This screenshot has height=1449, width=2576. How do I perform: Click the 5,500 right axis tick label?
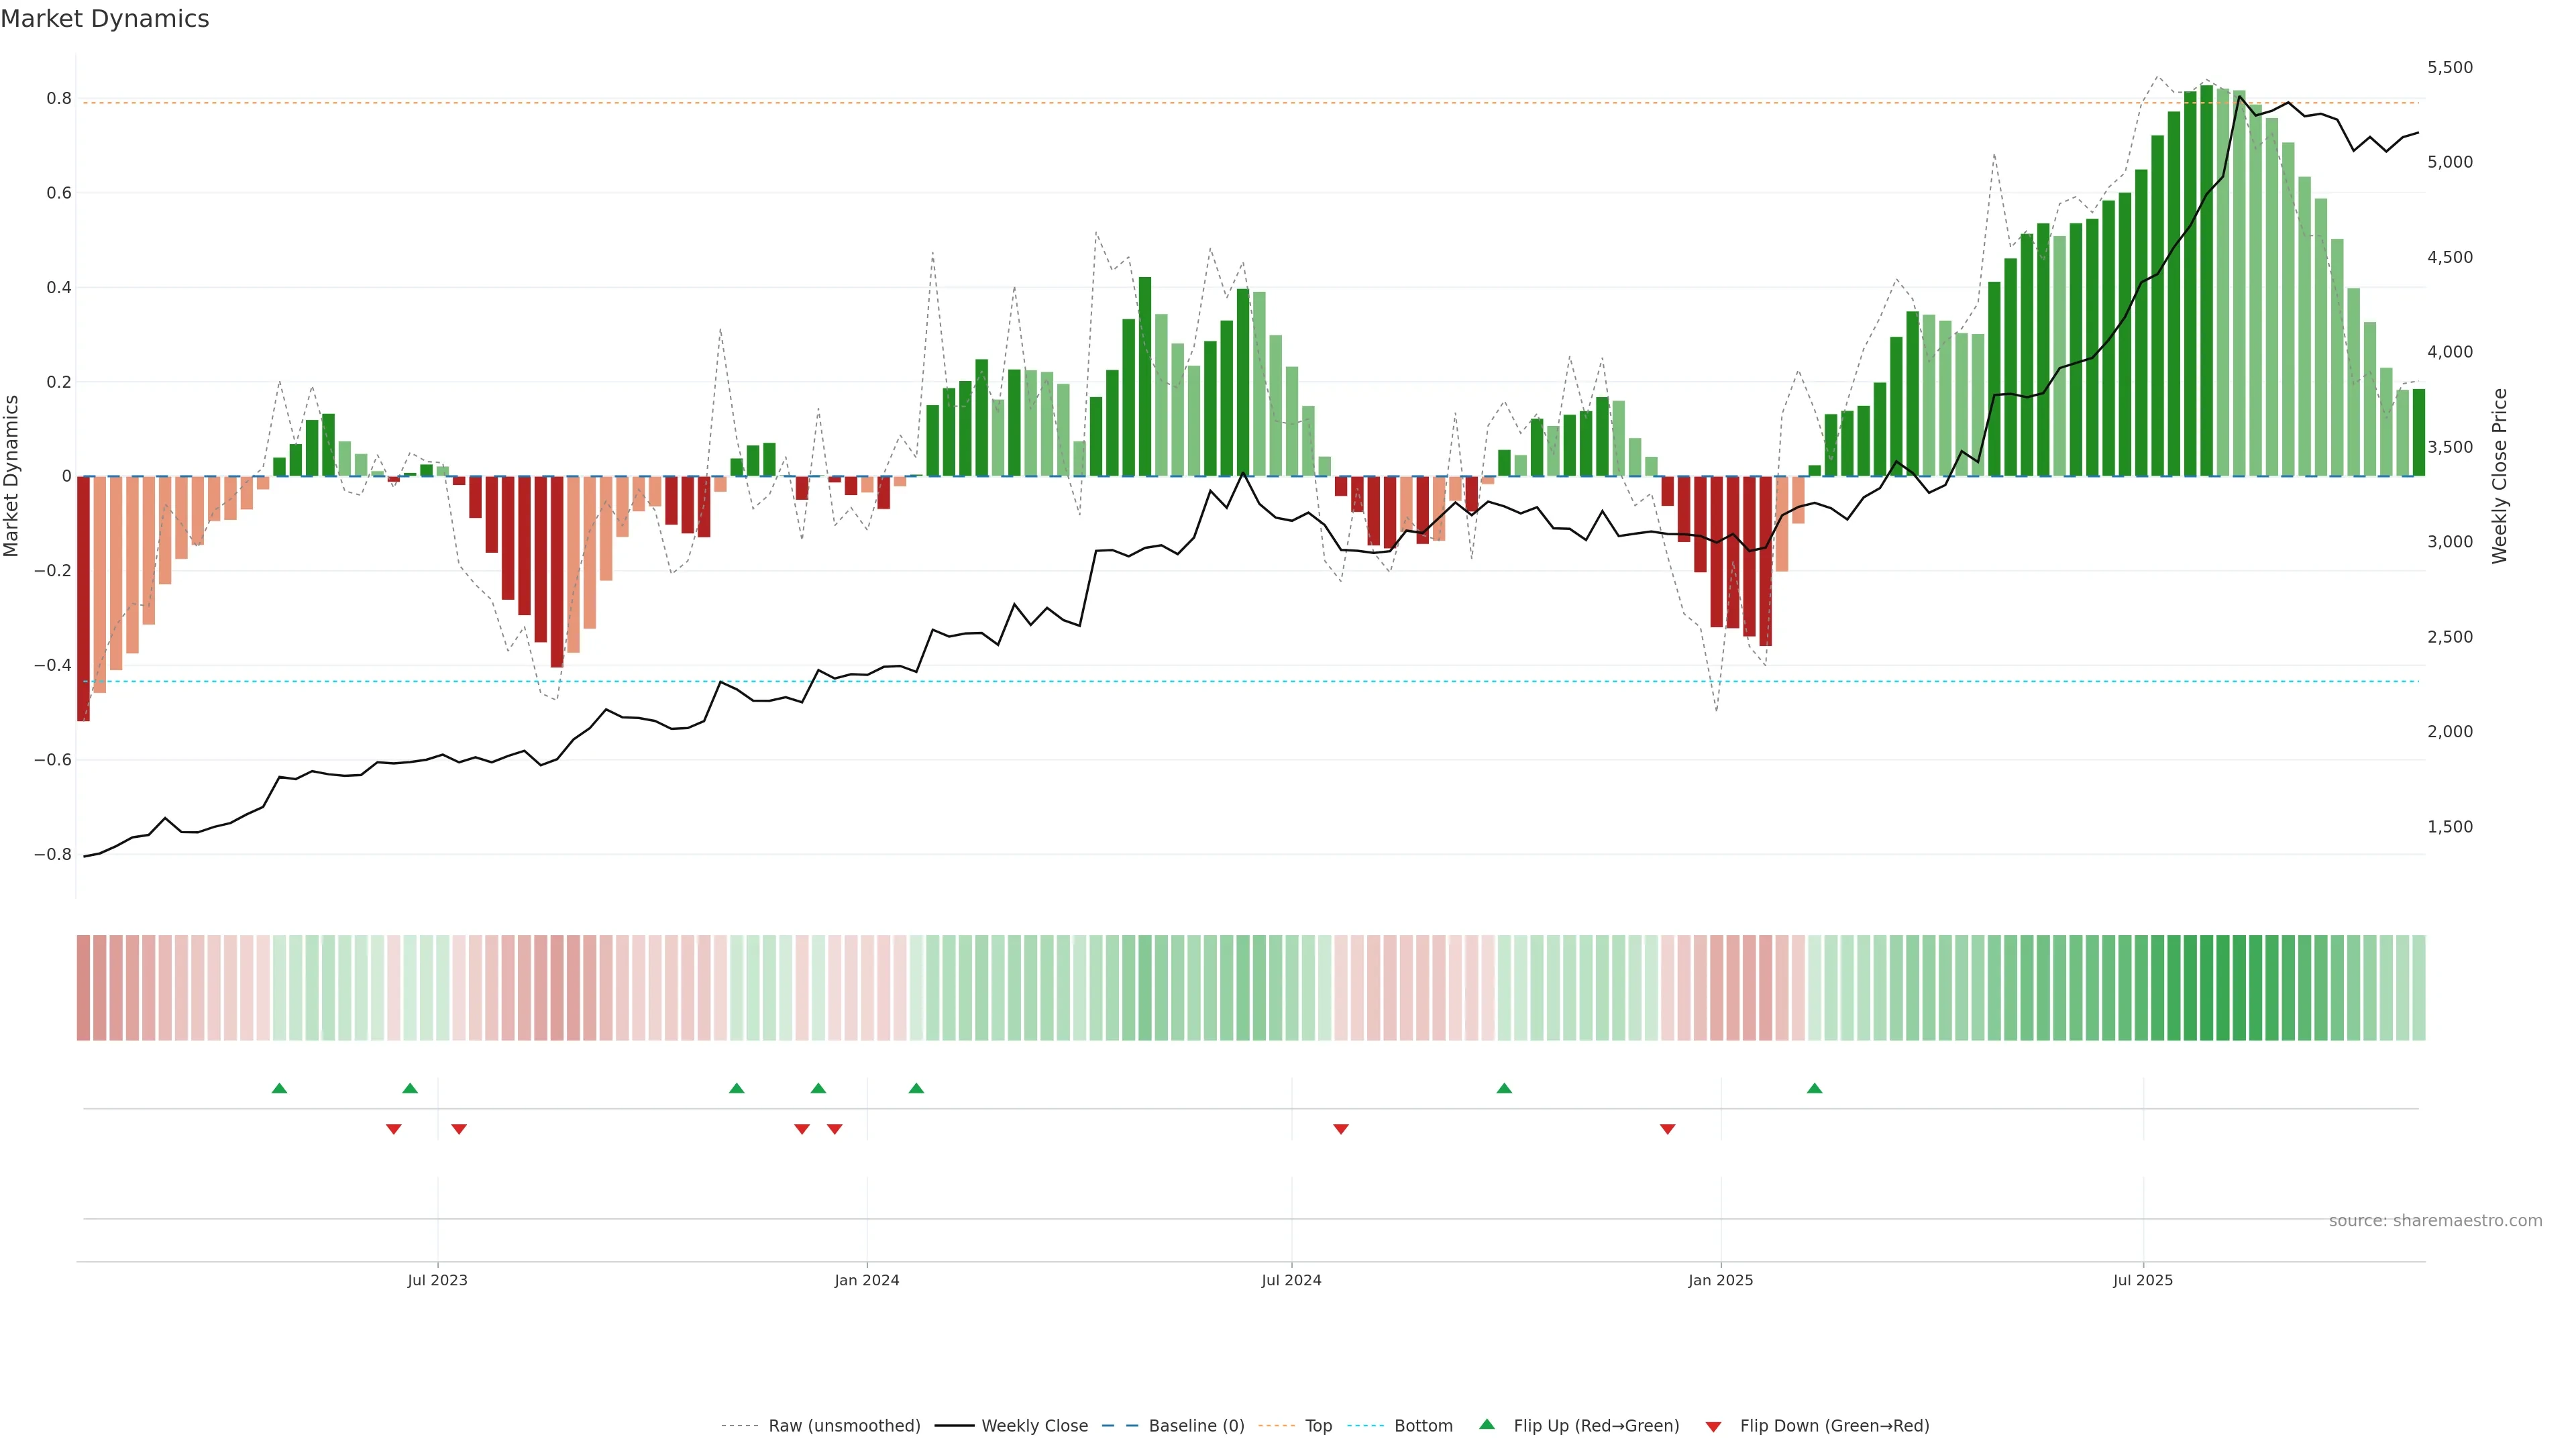pyautogui.click(x=2449, y=67)
